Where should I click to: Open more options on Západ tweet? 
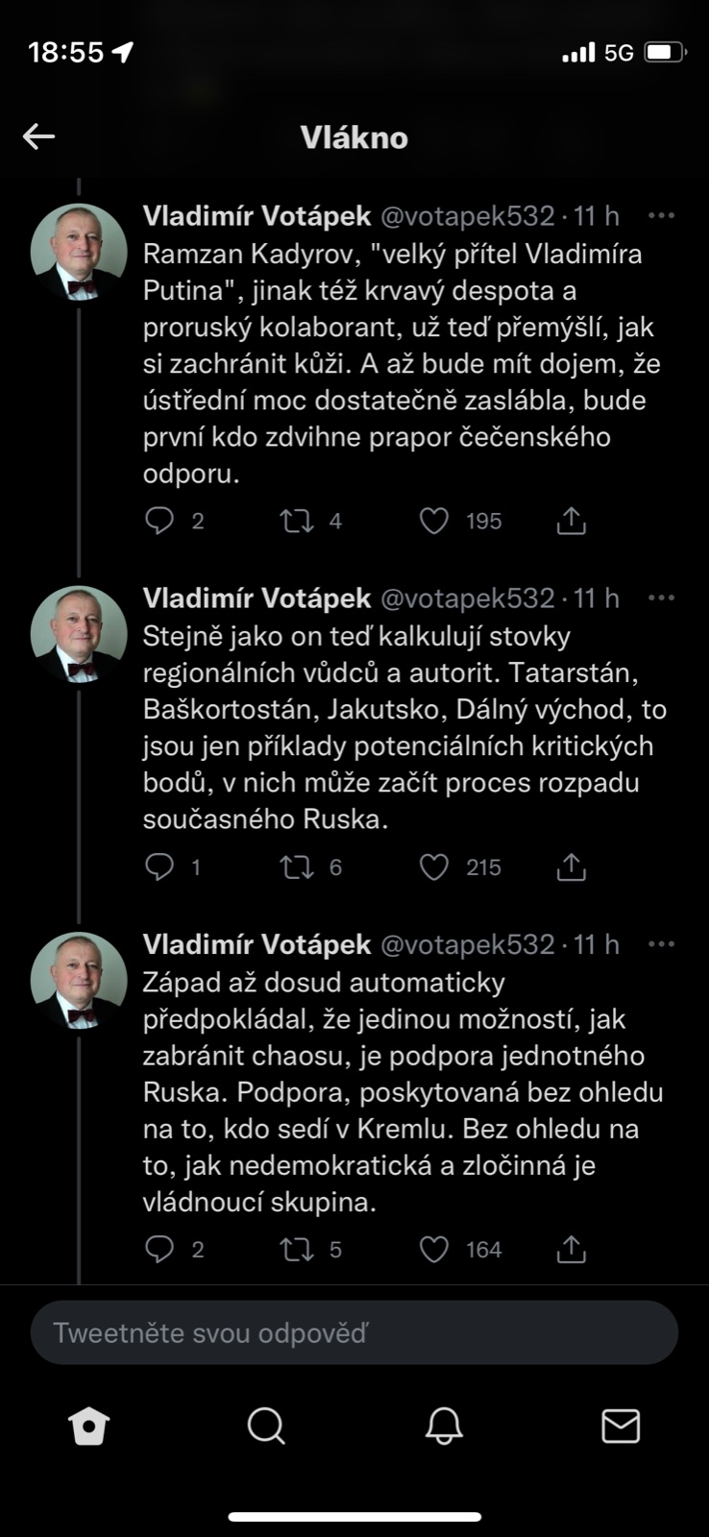click(661, 944)
